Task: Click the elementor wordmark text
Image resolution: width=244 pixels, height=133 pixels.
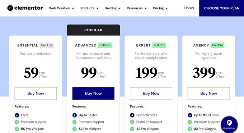Action: (x=28, y=8)
